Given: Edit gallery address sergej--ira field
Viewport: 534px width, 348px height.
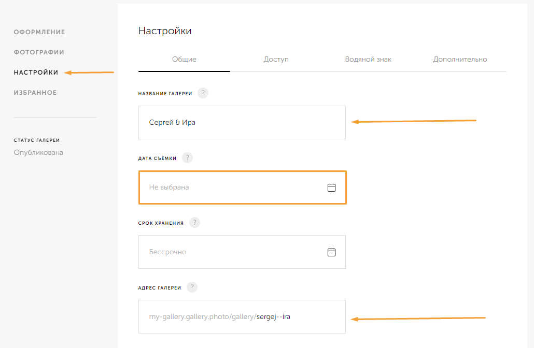Looking at the screenshot, I should [242, 317].
